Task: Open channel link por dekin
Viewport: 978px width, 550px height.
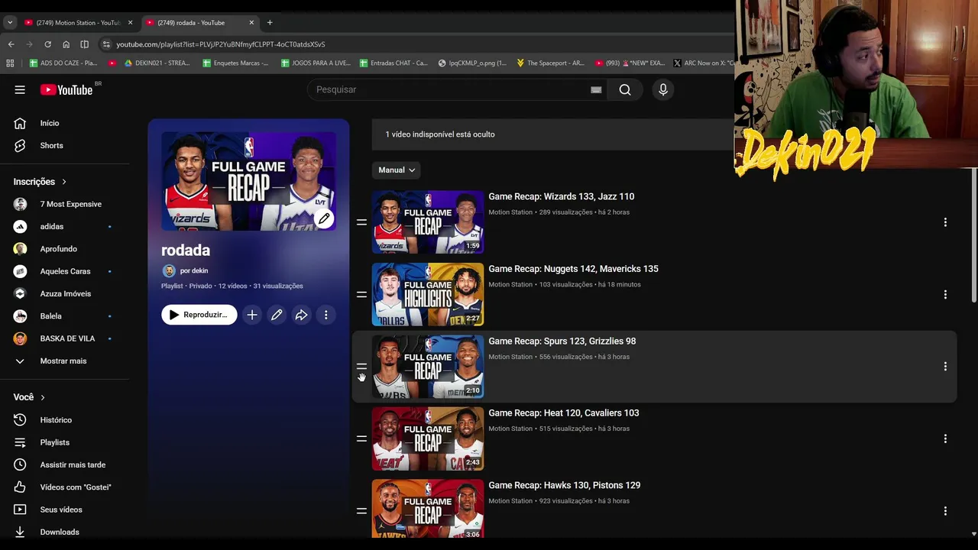Action: (193, 270)
